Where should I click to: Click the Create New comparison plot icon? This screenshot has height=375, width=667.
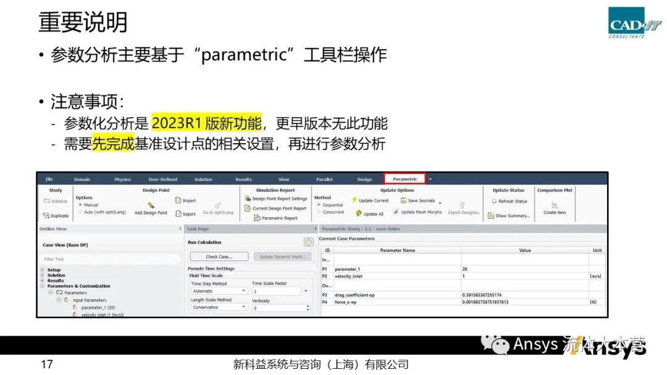tap(554, 205)
